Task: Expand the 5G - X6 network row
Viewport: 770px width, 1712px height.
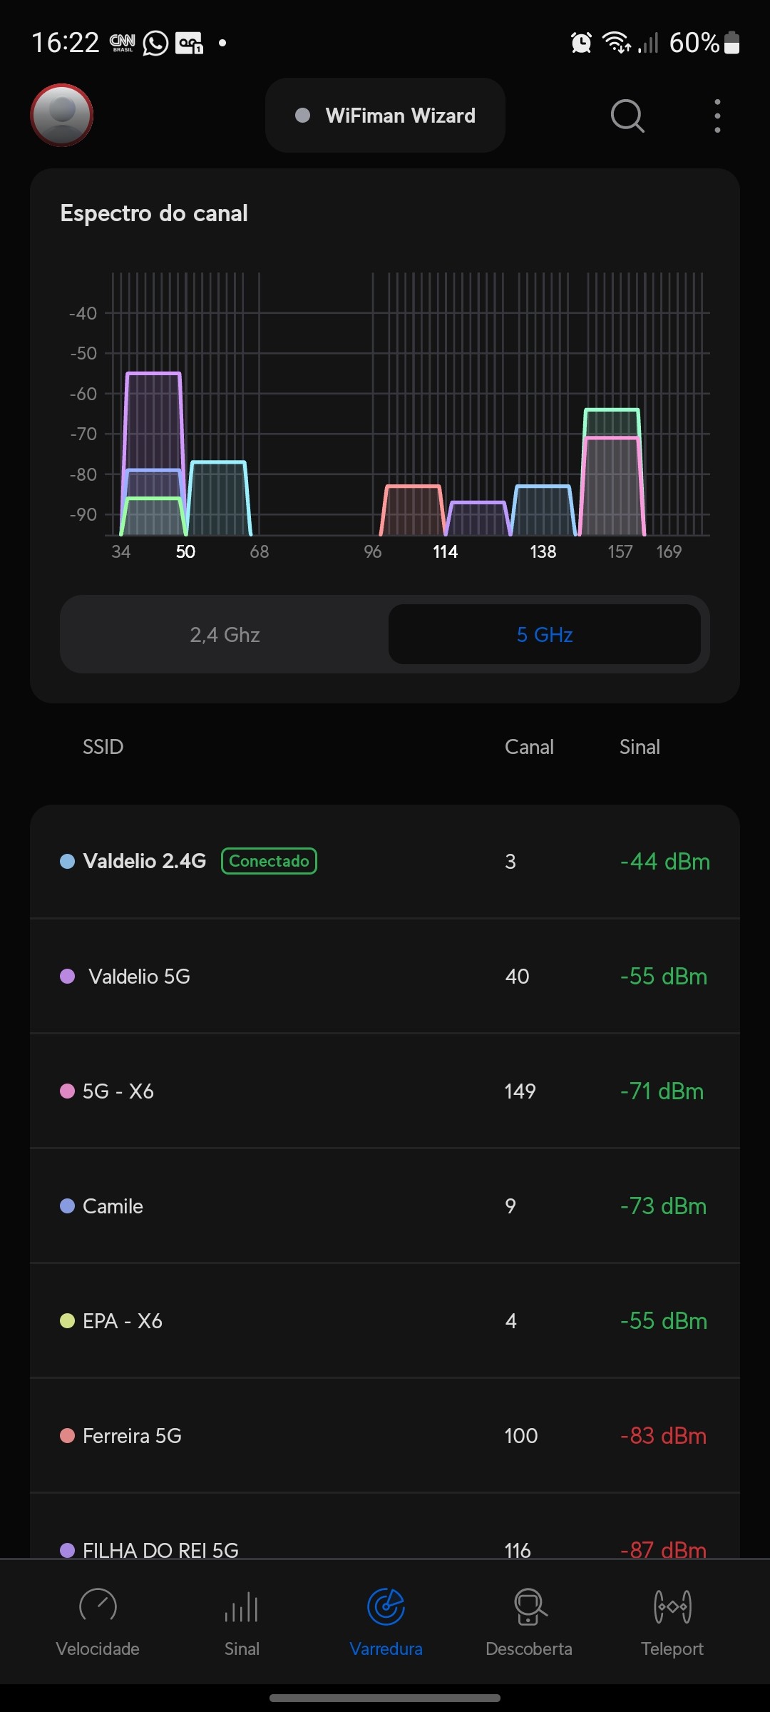Action: [x=385, y=1091]
